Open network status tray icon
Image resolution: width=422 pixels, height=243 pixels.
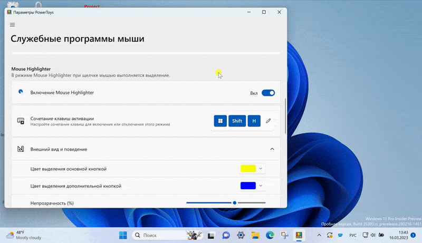(x=365, y=235)
